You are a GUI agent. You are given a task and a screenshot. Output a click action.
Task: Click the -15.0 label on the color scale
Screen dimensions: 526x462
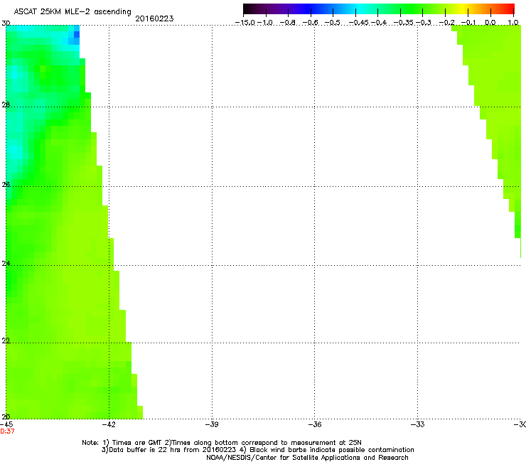(245, 23)
